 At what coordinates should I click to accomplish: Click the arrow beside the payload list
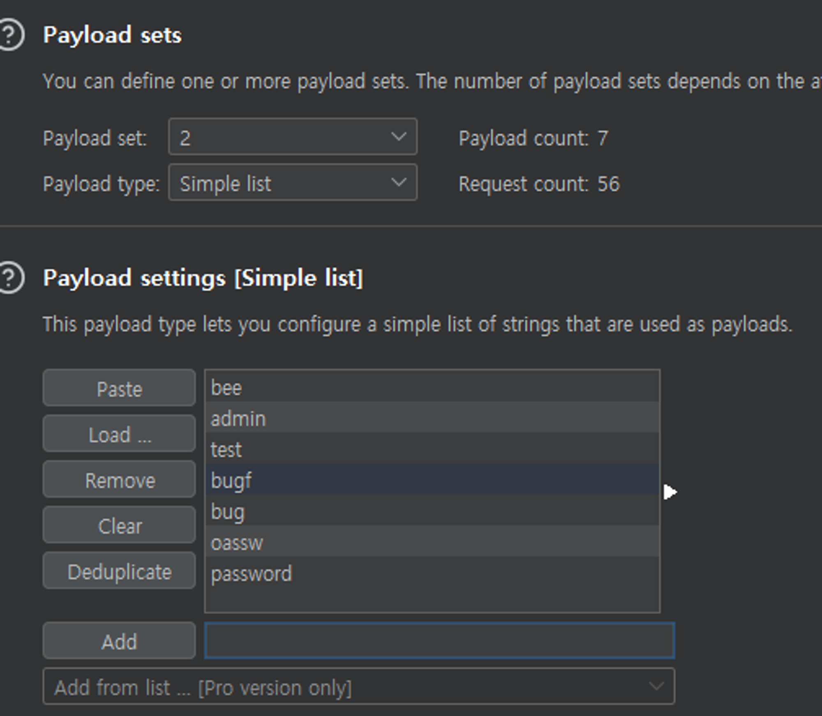click(x=670, y=492)
